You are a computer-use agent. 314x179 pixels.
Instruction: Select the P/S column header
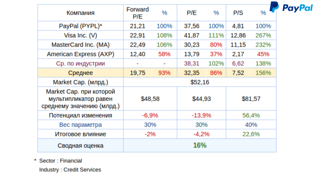coord(238,13)
